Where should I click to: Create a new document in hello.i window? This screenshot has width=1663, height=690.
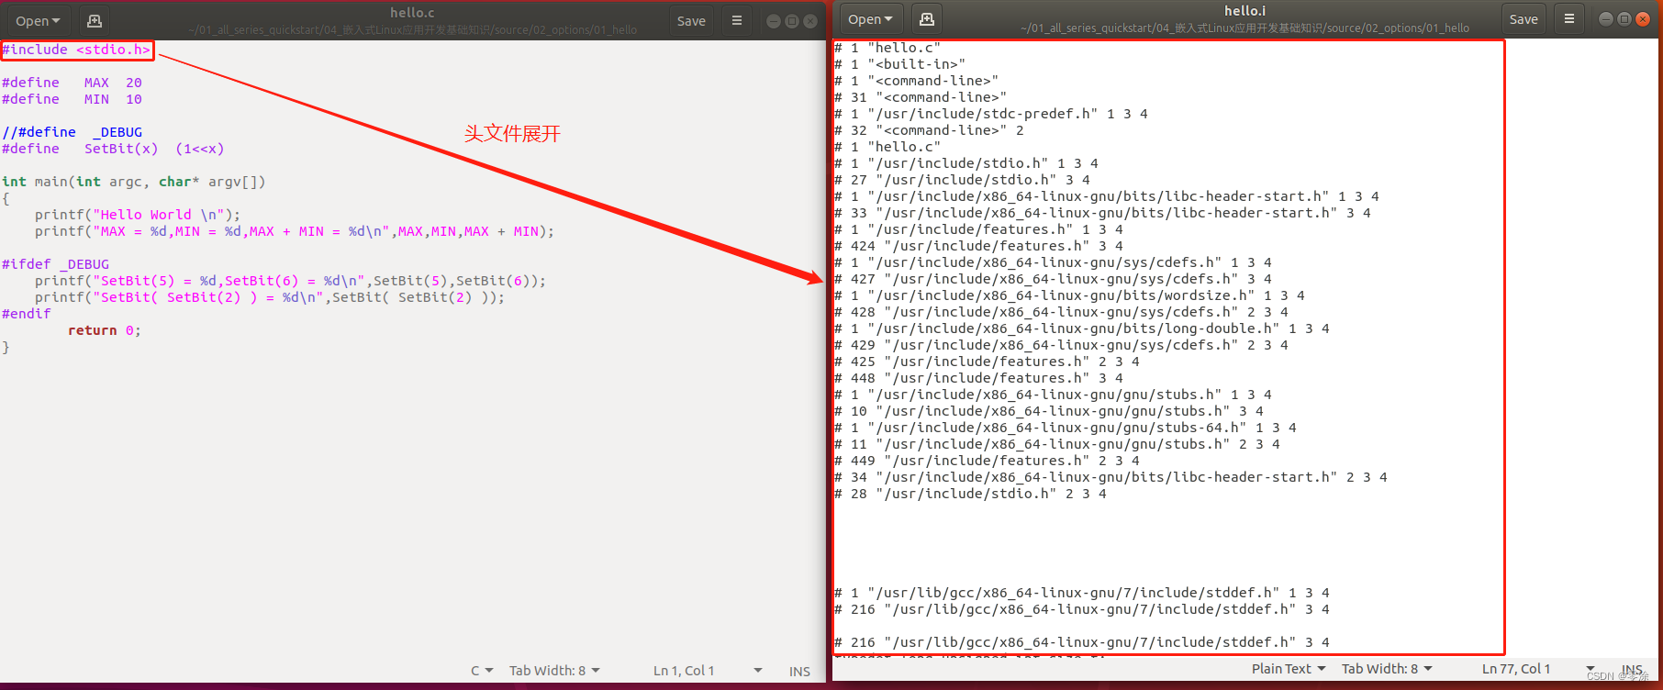927,19
